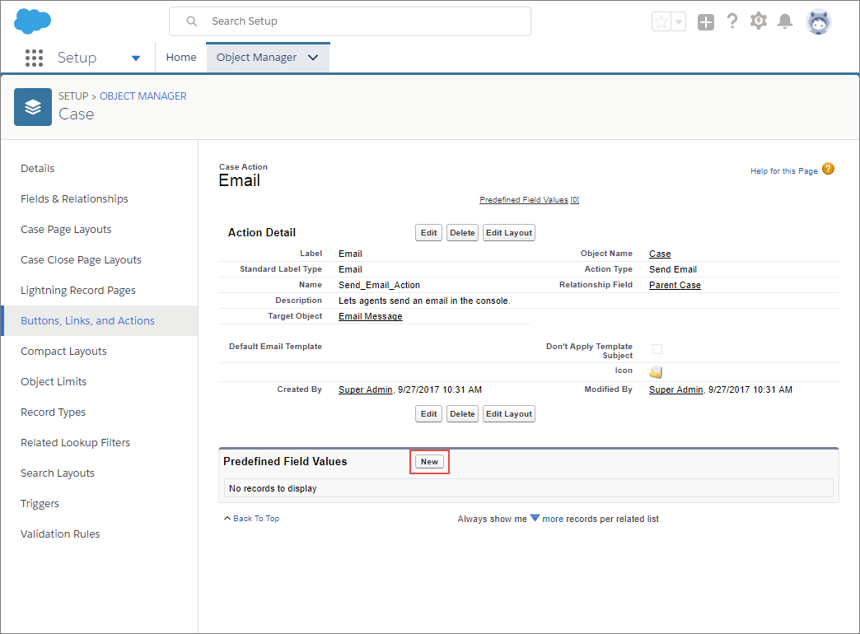Expand the show more records arrow

point(535,518)
